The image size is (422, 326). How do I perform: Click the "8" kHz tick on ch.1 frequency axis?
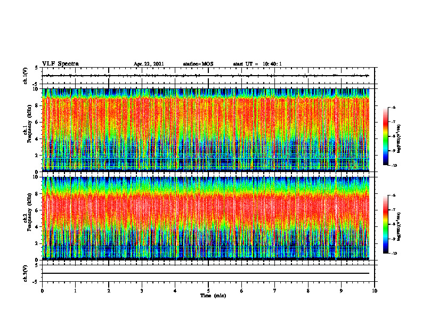[x=37, y=105]
